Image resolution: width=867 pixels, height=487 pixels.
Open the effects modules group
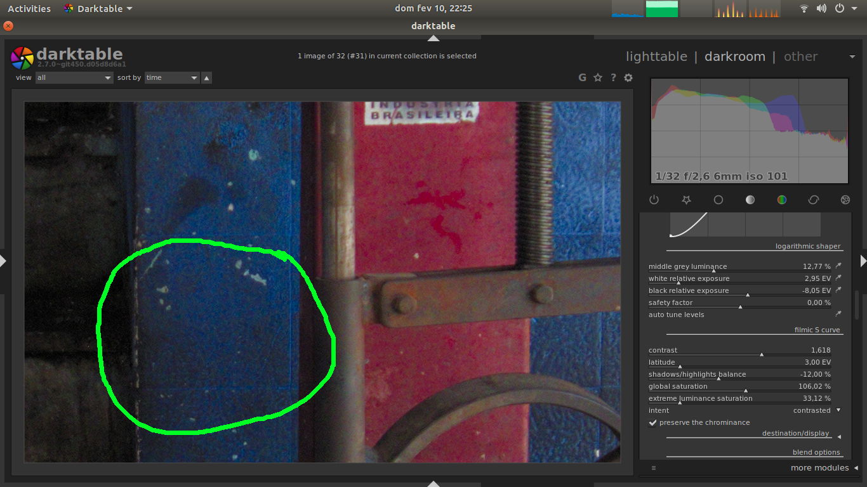[845, 200]
